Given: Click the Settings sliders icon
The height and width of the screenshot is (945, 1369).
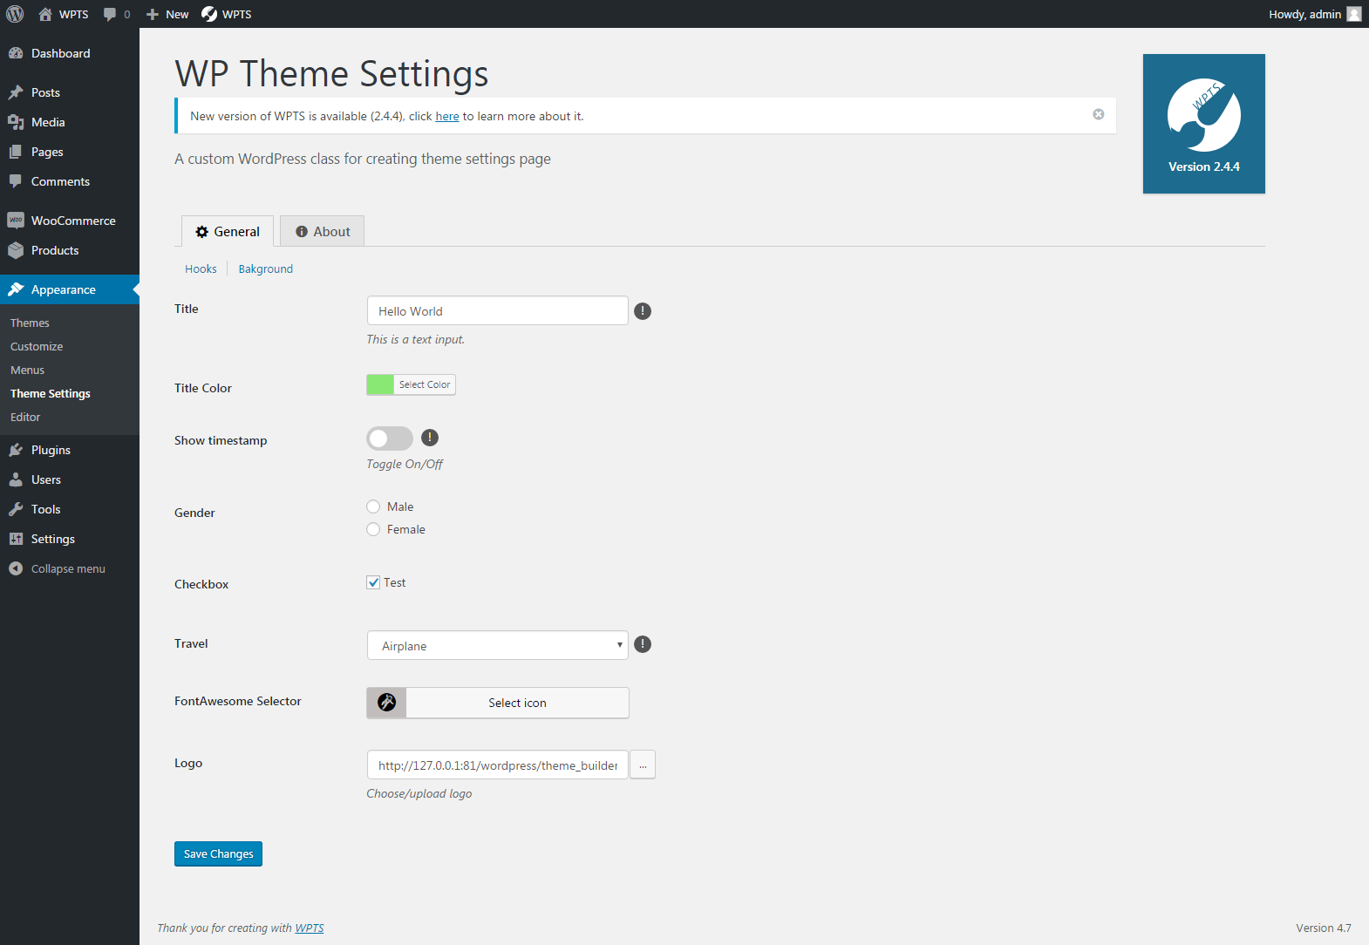Looking at the screenshot, I should 16,539.
